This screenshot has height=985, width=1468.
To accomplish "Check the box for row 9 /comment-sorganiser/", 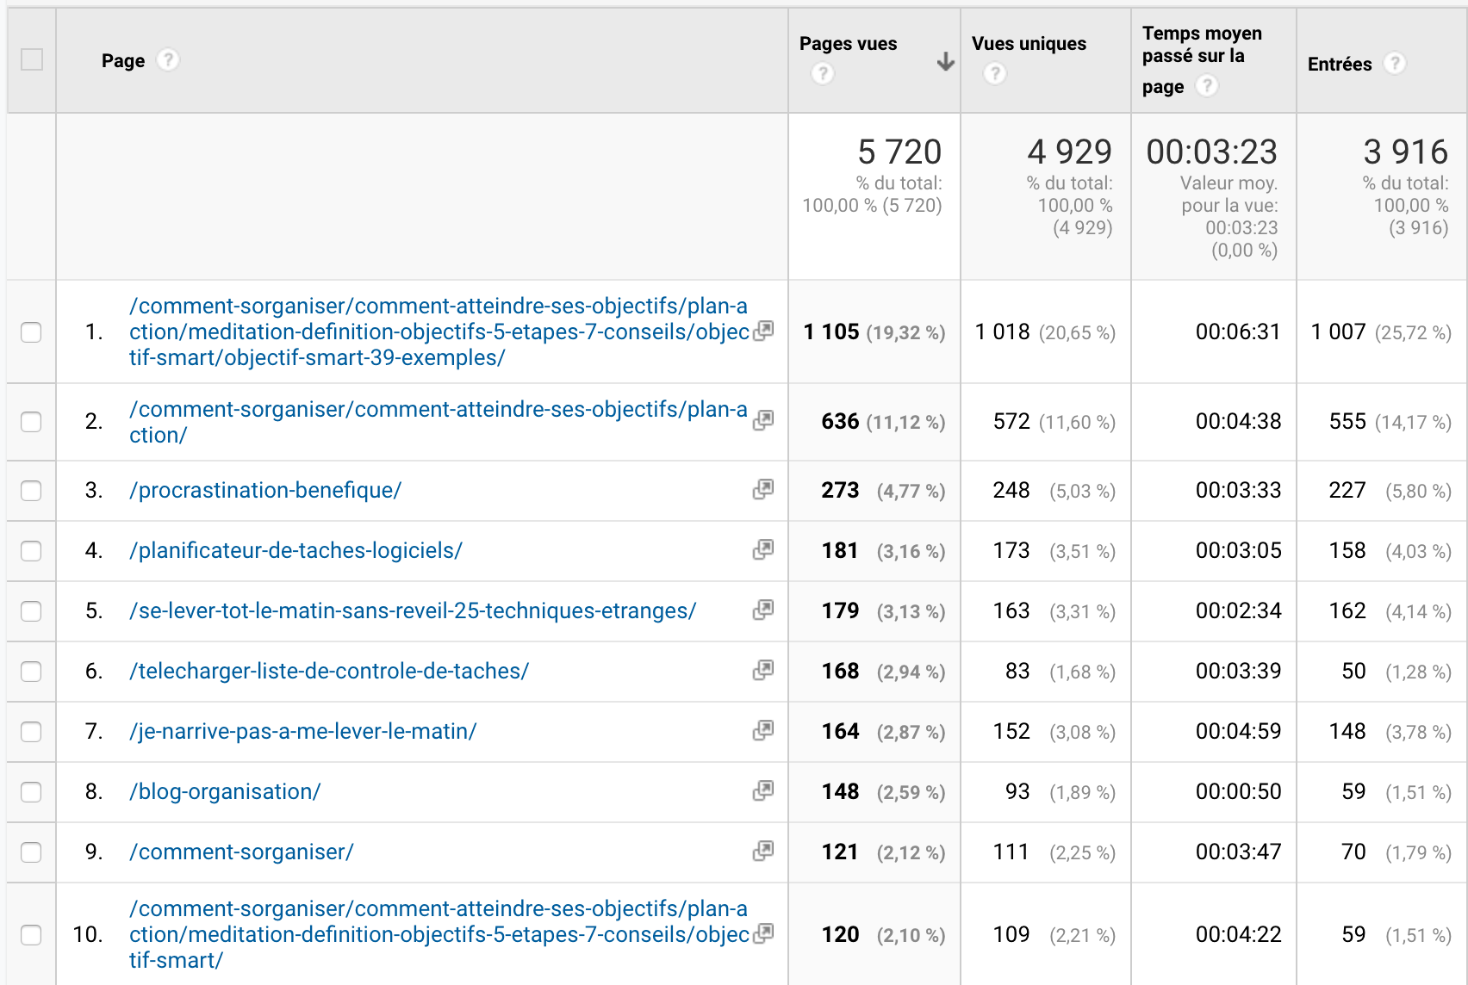I will pos(31,852).
